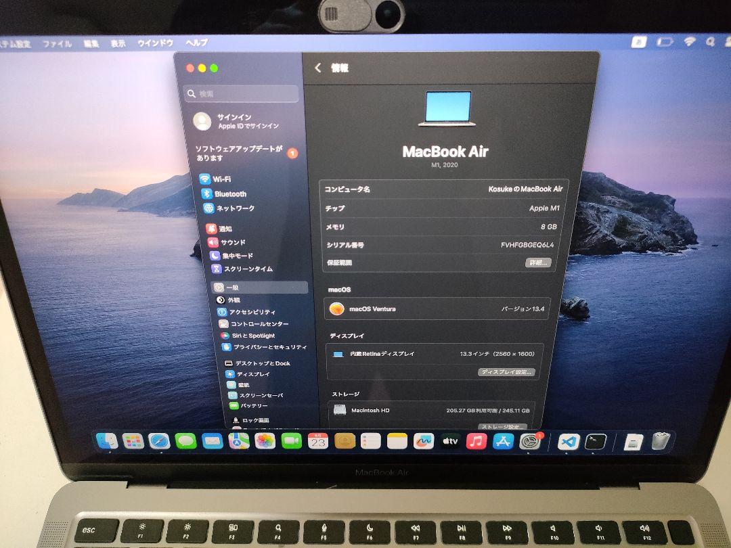The image size is (731, 548).
Task: Open バッテリー settings in sidebar
Action: pos(248,405)
